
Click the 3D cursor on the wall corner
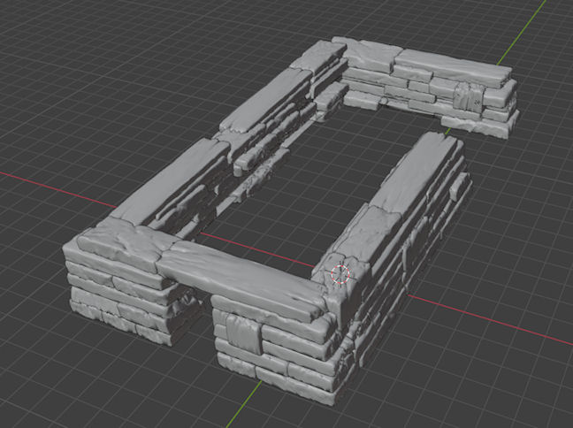(x=340, y=274)
